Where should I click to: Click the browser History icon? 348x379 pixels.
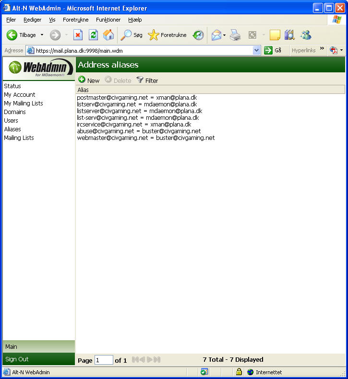198,35
